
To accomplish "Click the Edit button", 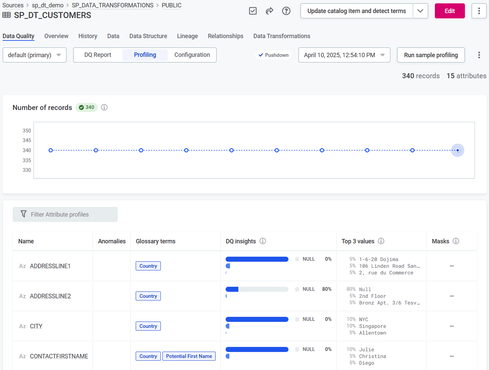I will coord(450,11).
